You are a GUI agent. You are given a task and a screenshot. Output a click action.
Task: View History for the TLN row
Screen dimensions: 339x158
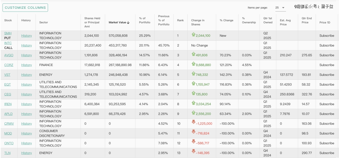[26, 153]
